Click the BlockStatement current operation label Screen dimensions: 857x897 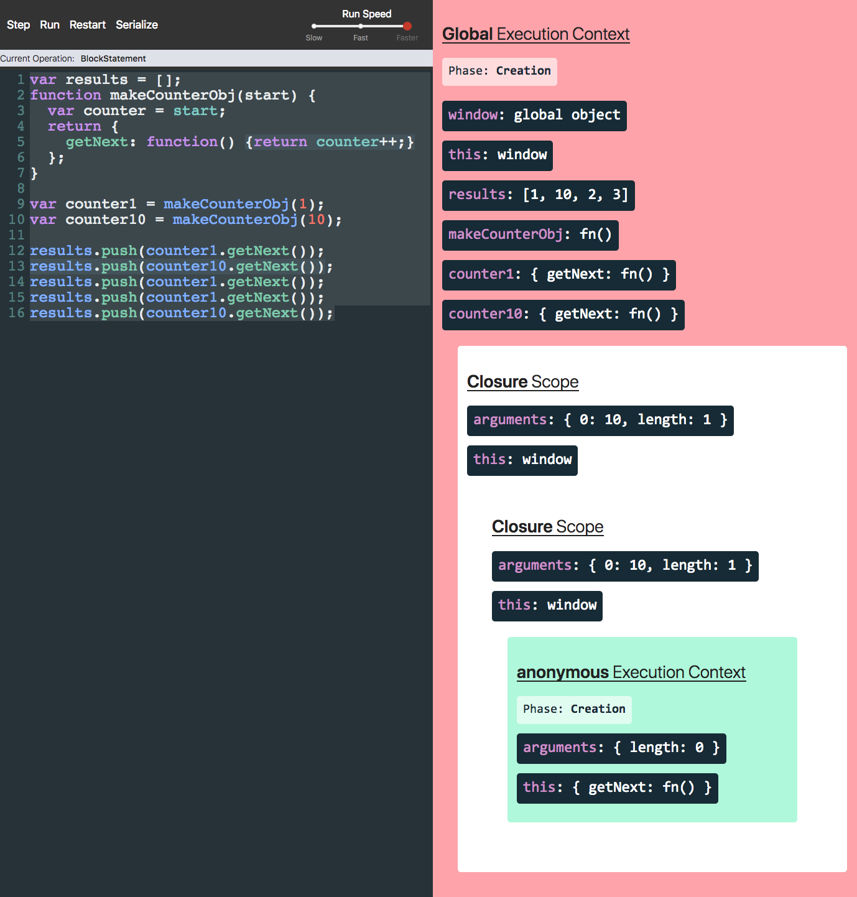coord(113,58)
